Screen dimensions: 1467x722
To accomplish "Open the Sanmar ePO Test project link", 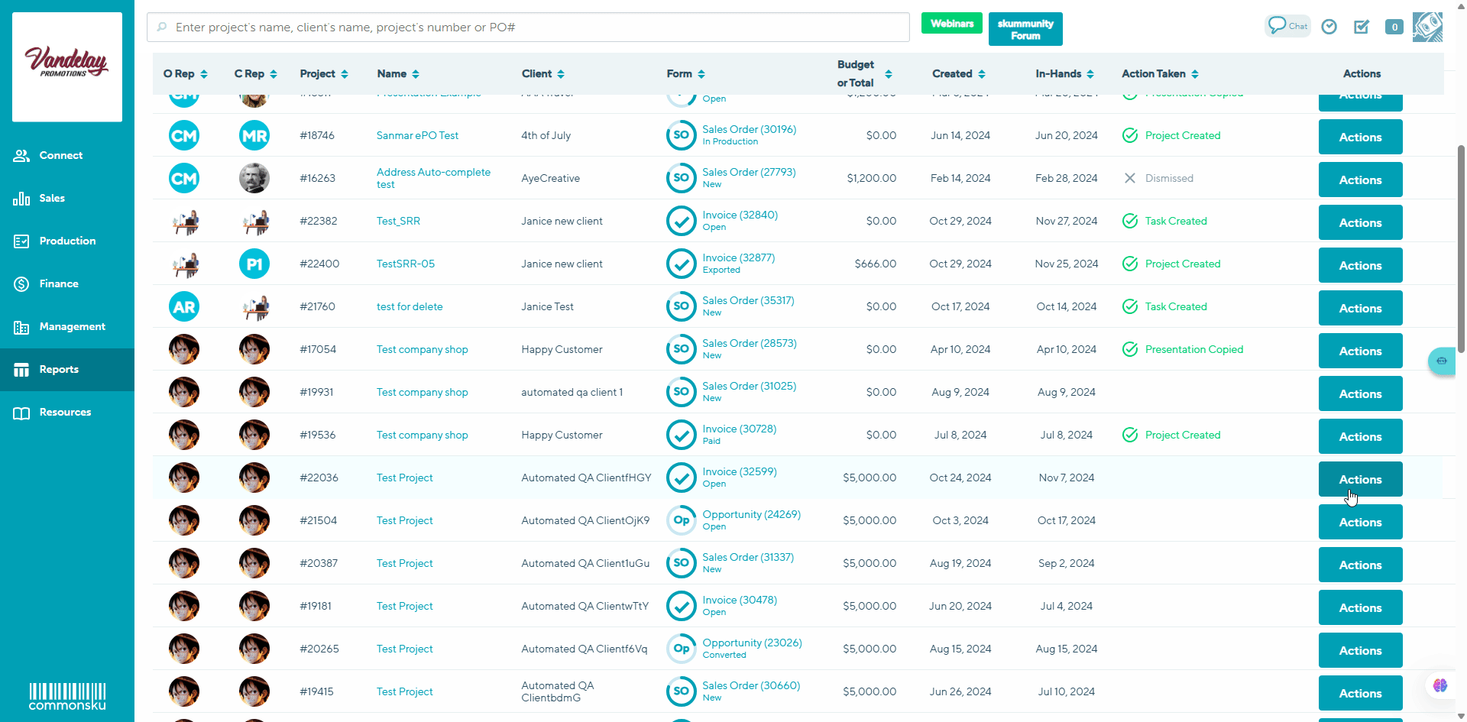I will click(x=417, y=135).
